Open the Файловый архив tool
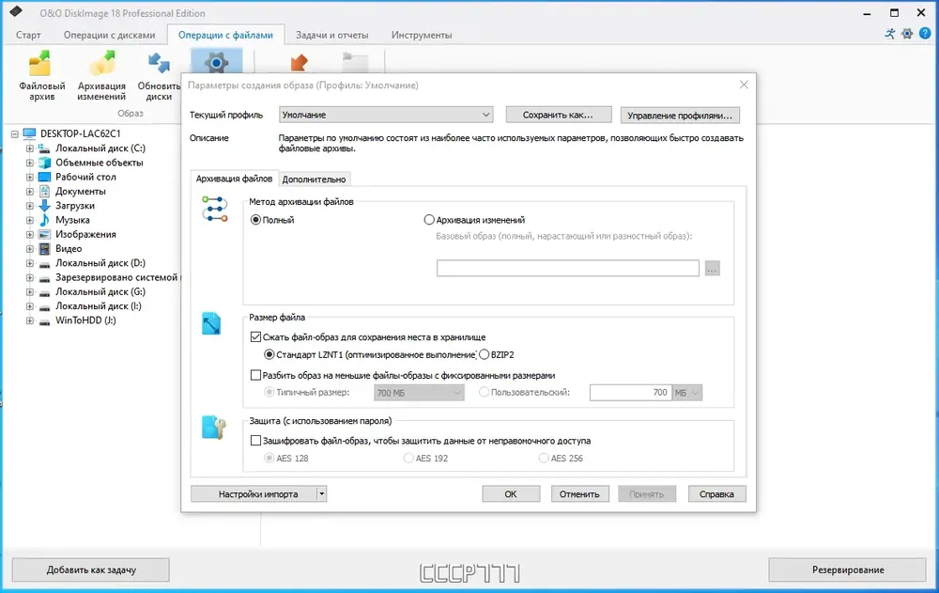 coord(41,77)
